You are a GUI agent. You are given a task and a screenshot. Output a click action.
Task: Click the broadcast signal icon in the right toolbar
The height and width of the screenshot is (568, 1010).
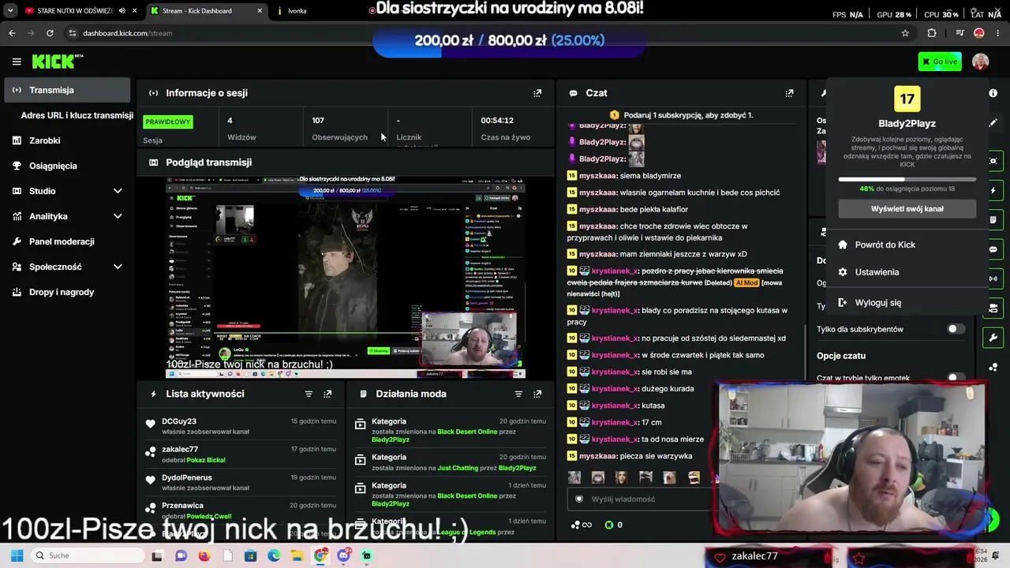coord(993,278)
